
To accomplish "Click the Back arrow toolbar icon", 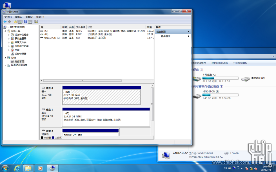I will (x=5, y=22).
